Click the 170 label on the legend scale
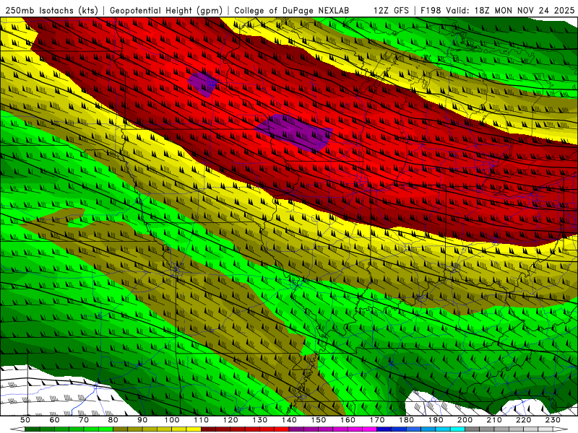This screenshot has width=578, height=433. (x=377, y=420)
